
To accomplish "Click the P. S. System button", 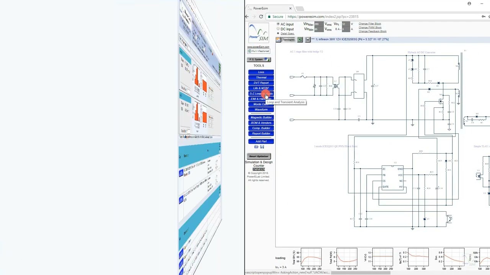I will pyautogui.click(x=259, y=60).
